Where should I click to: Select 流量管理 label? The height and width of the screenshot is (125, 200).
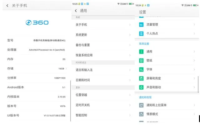click(152, 25)
